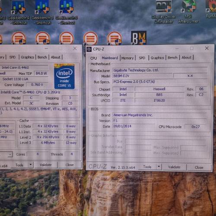This screenshot has width=216, height=216.
Task: Open the Geekbench 6 Shortcut desktop icon
Action: tap(67, 12)
